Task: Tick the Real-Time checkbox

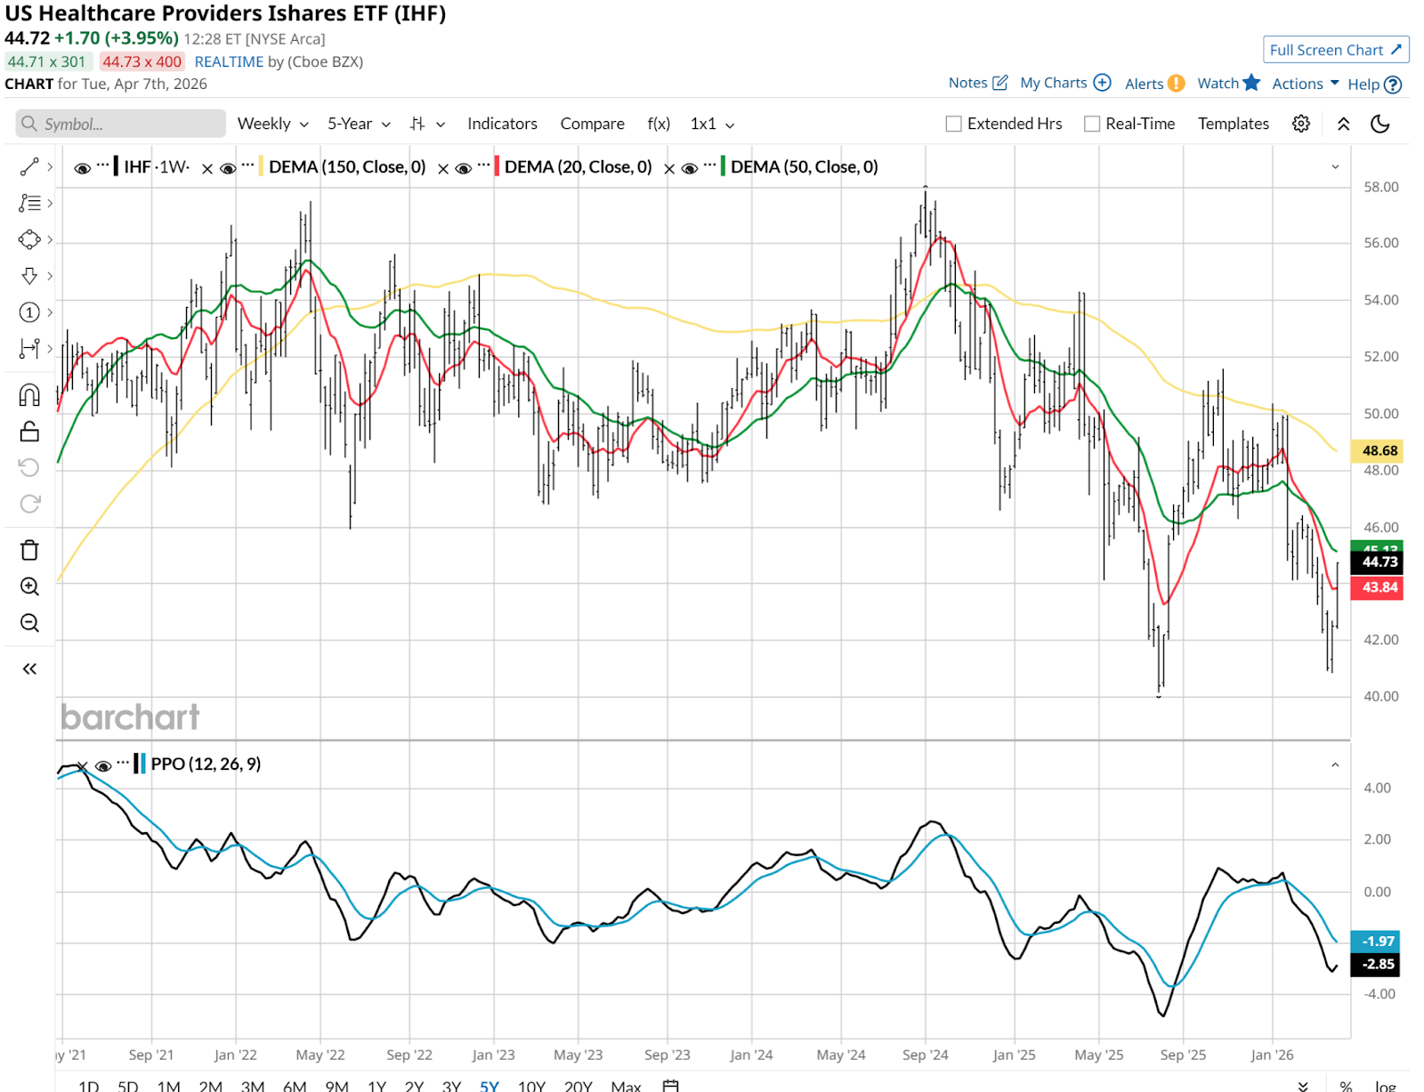Action: (x=1092, y=124)
